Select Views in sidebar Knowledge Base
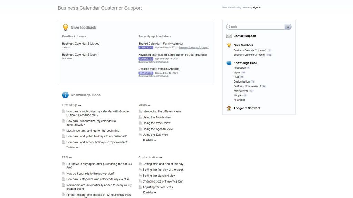Image resolution: width=353 pixels, height=198 pixels. point(237,73)
